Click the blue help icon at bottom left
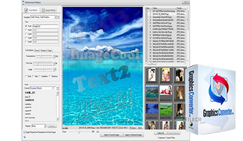The image size is (243, 141). point(24,137)
